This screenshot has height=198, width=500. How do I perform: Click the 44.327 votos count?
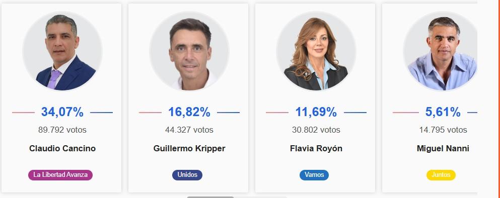pos(189,130)
